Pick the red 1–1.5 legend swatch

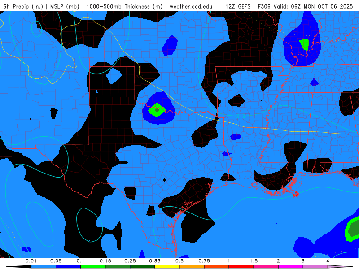(x=241, y=267)
